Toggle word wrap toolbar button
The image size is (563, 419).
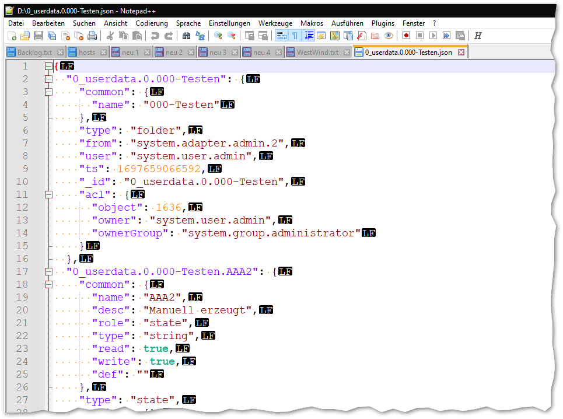point(281,36)
